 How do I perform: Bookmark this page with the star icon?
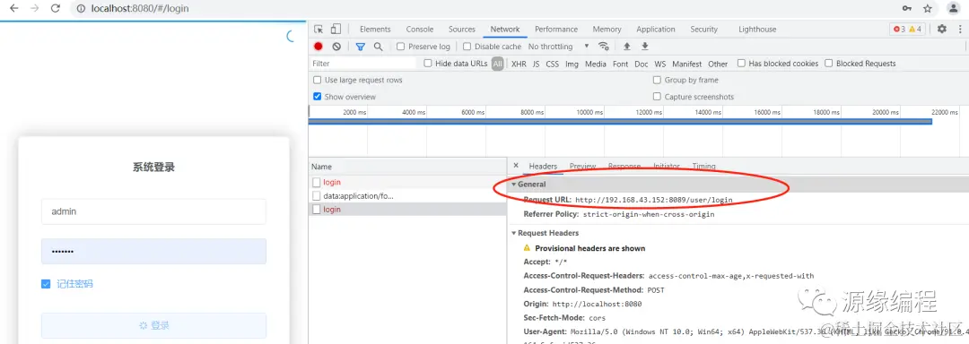928,9
